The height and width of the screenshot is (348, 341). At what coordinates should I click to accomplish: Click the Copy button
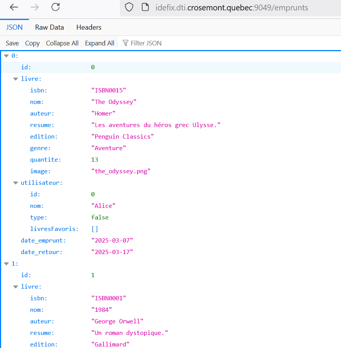click(32, 43)
